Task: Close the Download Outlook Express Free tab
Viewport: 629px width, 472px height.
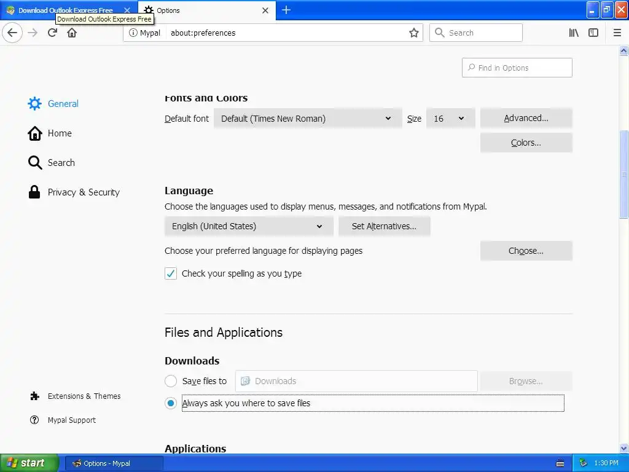Action: point(127,10)
